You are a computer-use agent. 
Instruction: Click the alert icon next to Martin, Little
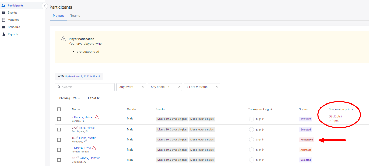pyautogui.click(x=94, y=148)
